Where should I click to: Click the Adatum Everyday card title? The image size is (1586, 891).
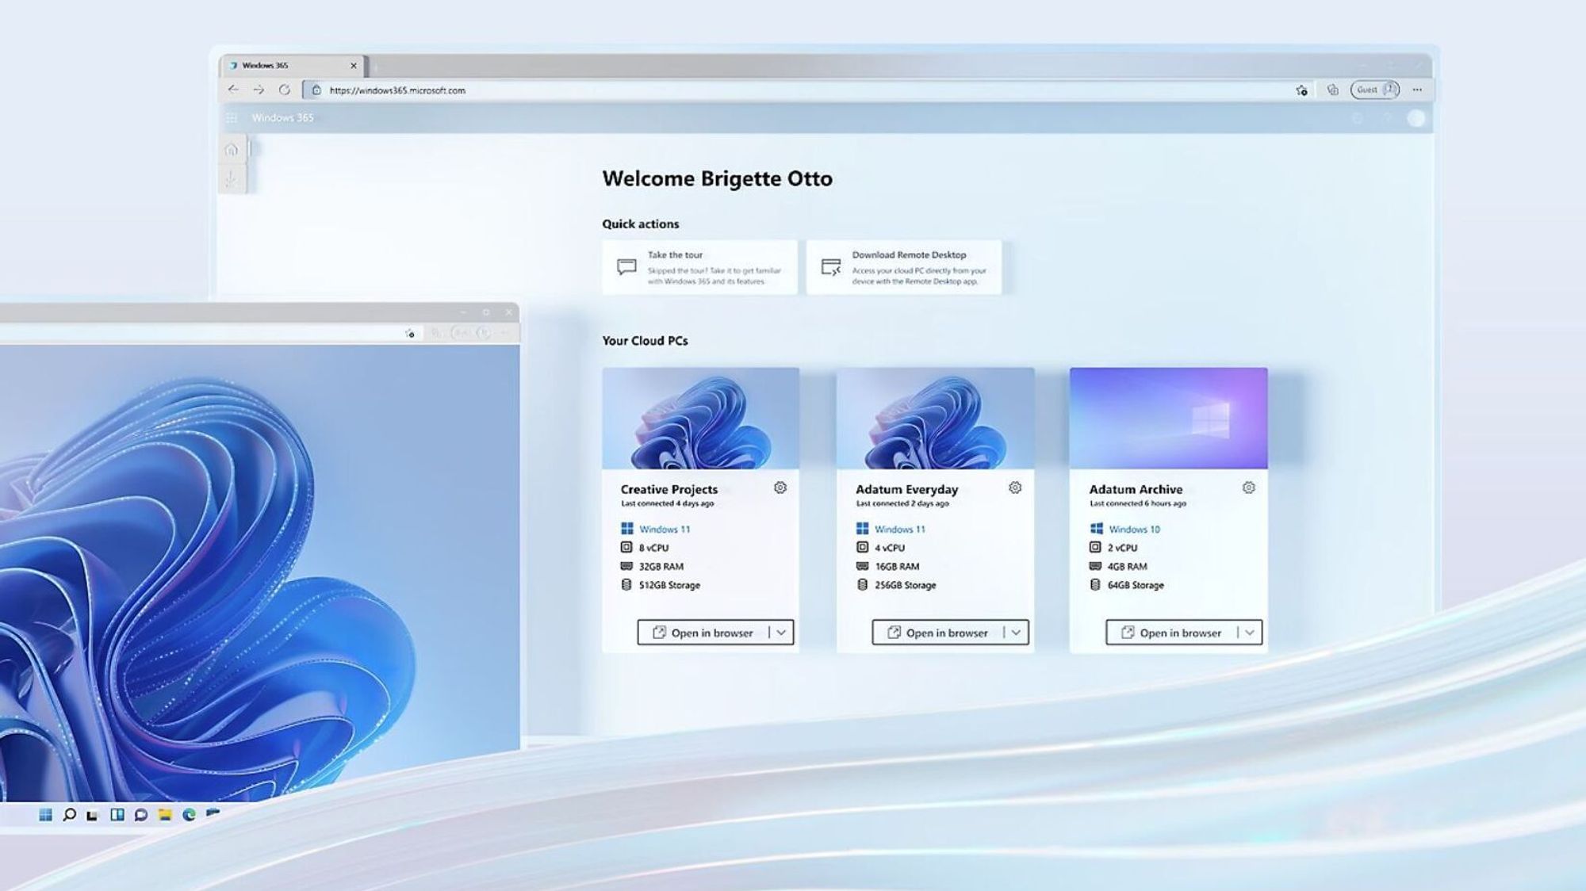(907, 489)
